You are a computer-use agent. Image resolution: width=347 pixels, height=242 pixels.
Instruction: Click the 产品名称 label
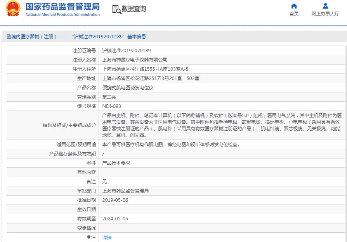coord(87,87)
